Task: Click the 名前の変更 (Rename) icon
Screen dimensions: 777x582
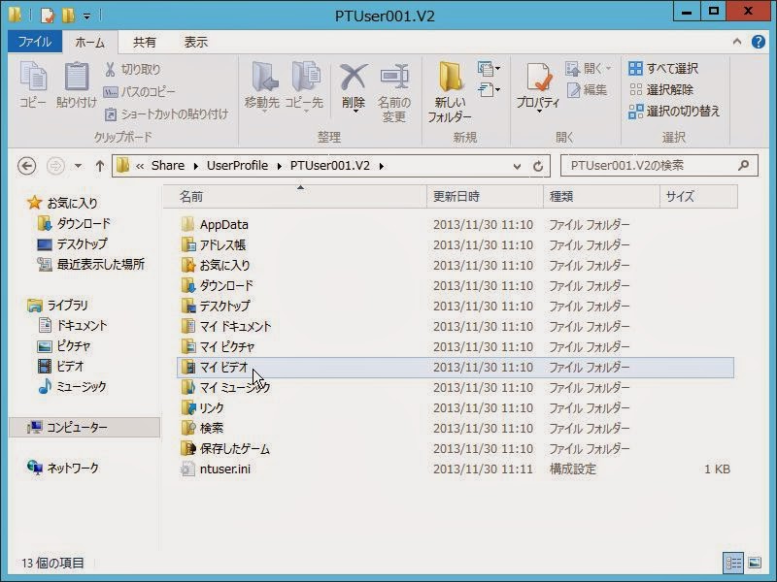Action: (394, 78)
